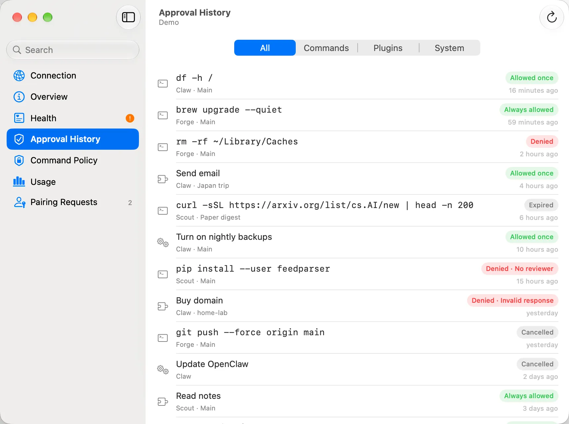The image size is (569, 424).
Task: Click the orange Health warning badge
Action: tap(130, 118)
